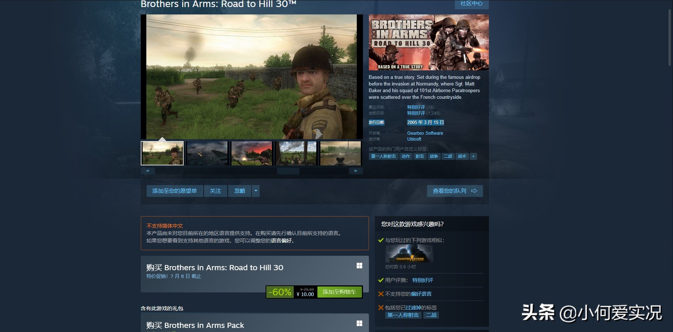The width and height of the screenshot is (673, 332).
Task: Select the second thumbnail showing dark landing craft
Action: pos(207,153)
